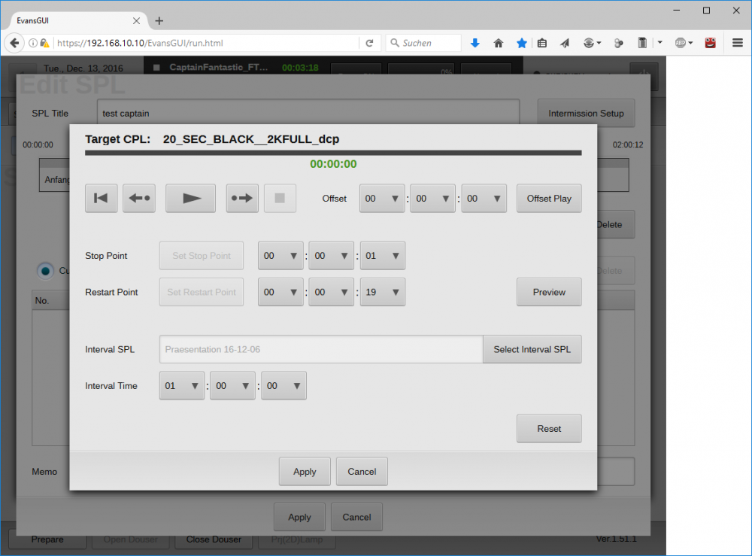This screenshot has width=752, height=556.
Task: Click the skip-to-start playback button
Action: (101, 199)
